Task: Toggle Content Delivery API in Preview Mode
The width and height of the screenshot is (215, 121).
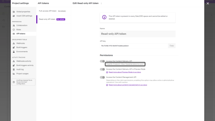Action: click(102, 69)
